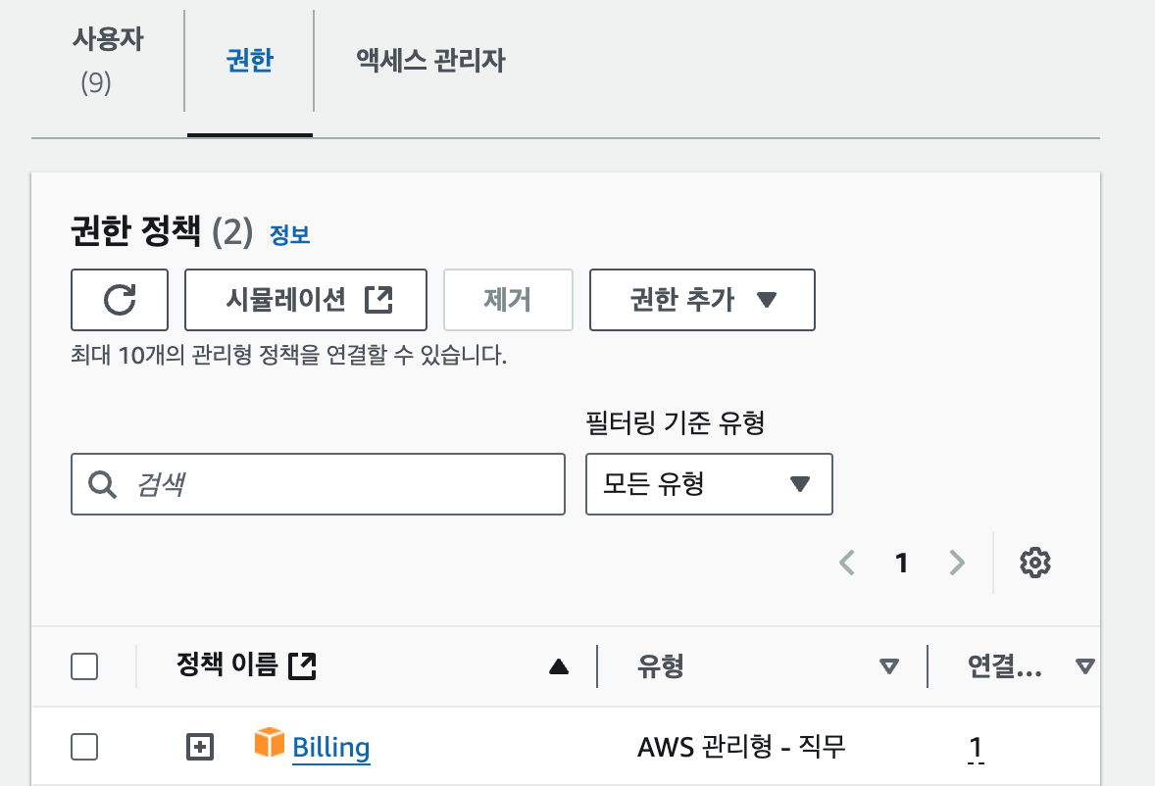
Task: Tick the checkbox for Billing policy row
Action: (85, 748)
